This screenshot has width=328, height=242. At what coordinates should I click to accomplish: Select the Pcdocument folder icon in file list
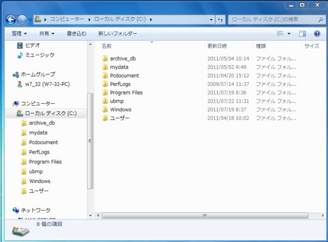pos(105,75)
